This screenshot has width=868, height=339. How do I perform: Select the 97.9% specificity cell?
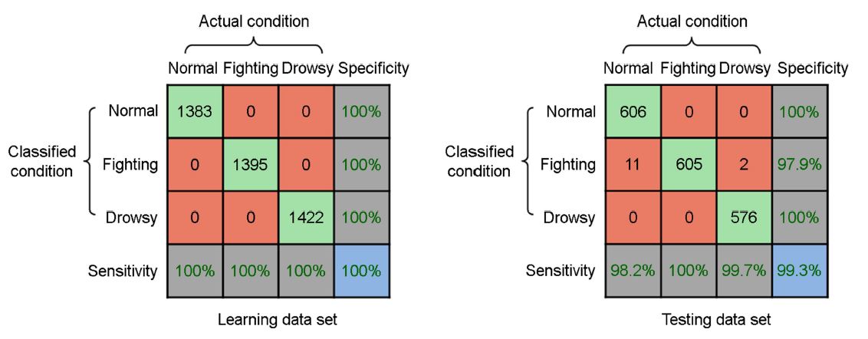click(799, 165)
